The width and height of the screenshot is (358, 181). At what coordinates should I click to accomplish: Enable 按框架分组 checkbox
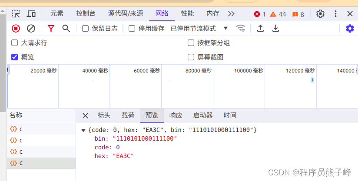[191, 43]
